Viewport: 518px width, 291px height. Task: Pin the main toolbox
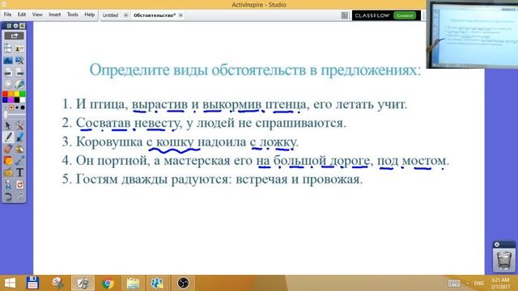(22, 26)
